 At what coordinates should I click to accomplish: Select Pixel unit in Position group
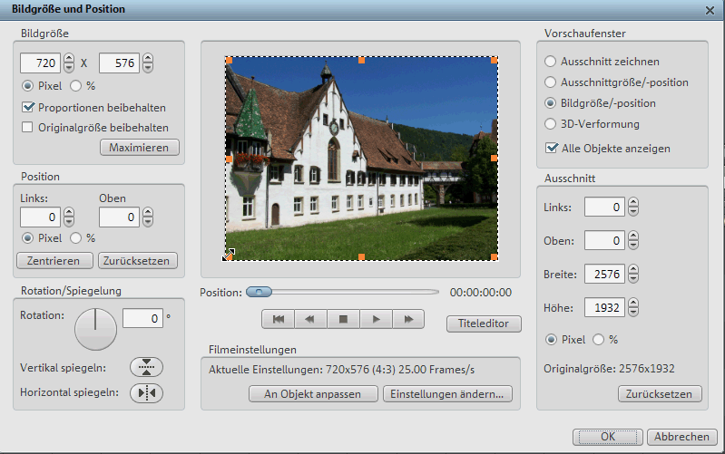[28, 237]
